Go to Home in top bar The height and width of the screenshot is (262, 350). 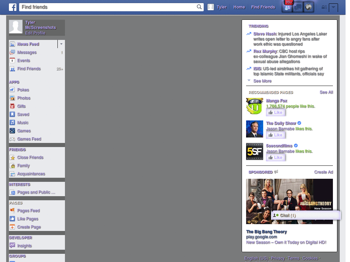[x=239, y=7]
